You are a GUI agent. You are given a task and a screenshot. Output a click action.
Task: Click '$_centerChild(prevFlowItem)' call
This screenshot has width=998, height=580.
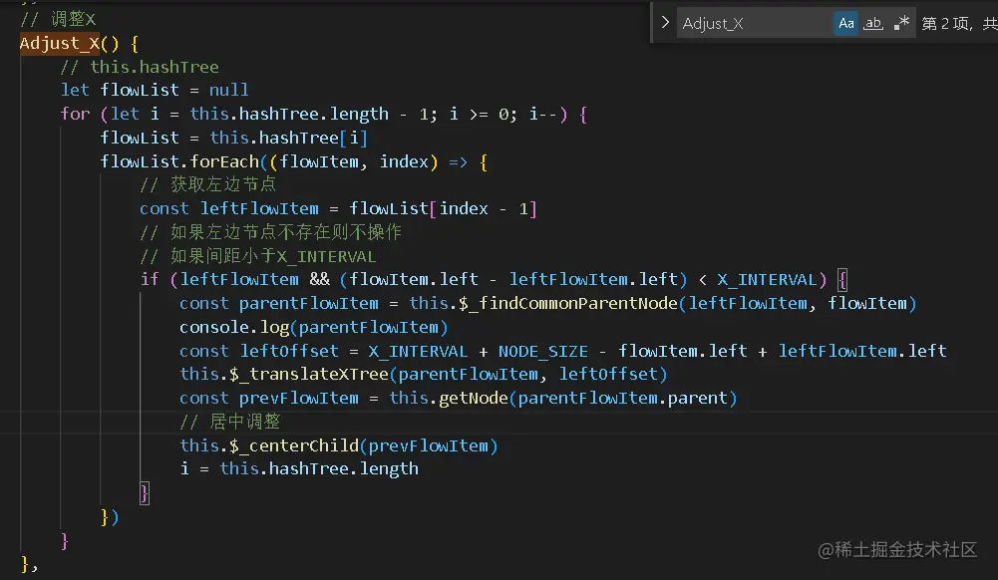364,445
